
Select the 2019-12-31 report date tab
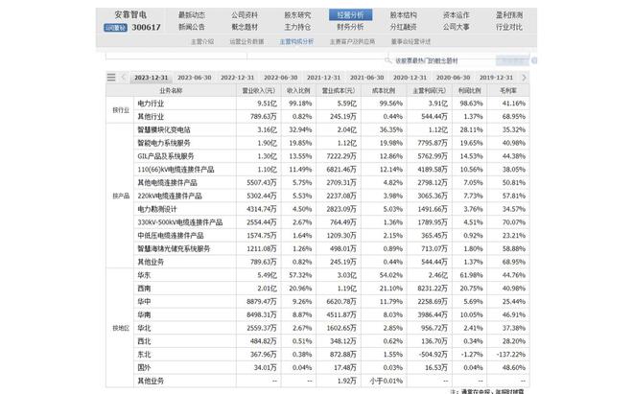coord(496,78)
